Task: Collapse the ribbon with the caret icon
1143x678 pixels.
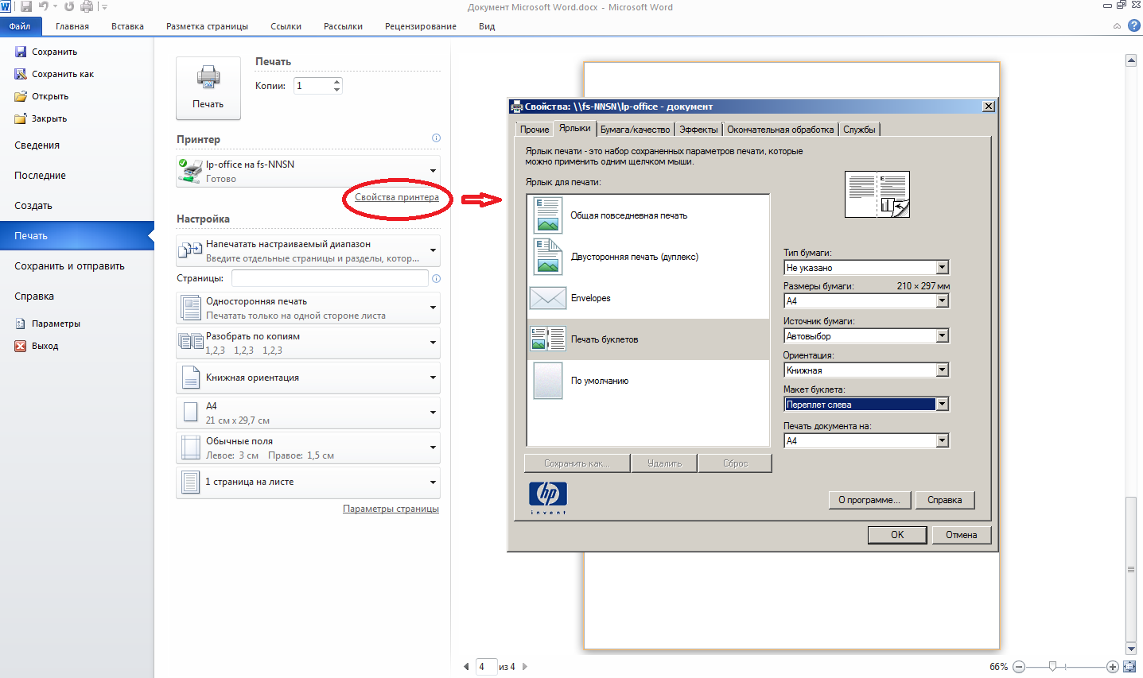Action: coord(1117,26)
